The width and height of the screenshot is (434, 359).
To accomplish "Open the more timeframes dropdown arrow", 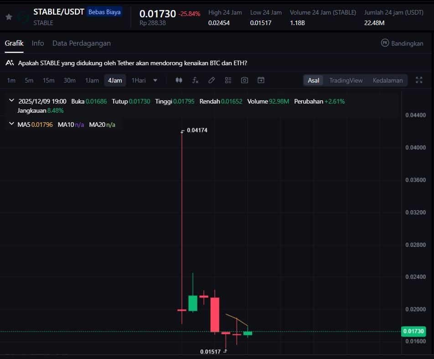I will pos(155,80).
